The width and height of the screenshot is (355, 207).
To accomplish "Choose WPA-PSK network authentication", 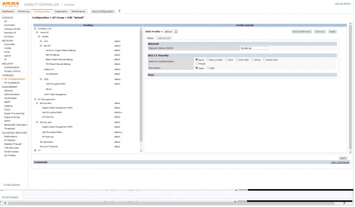I will [236, 60].
